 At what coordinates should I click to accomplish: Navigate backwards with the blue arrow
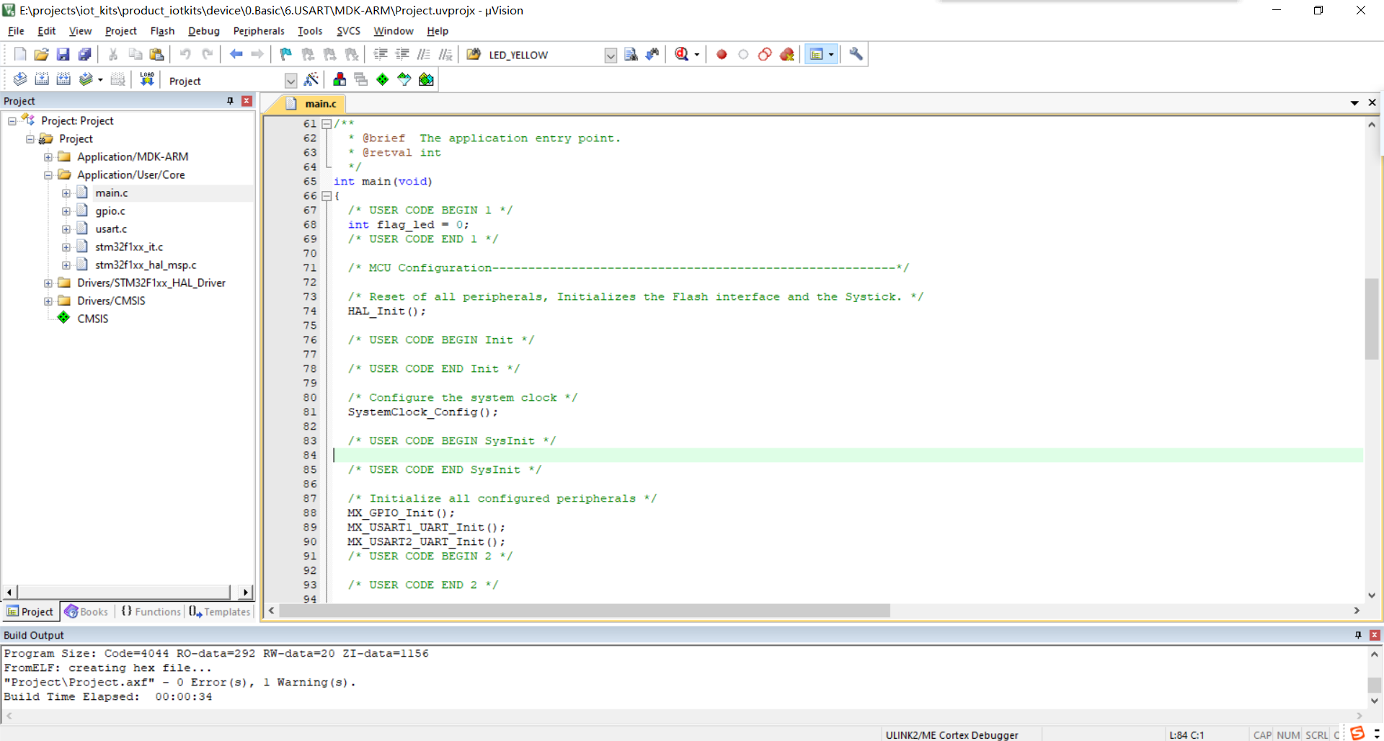(236, 54)
